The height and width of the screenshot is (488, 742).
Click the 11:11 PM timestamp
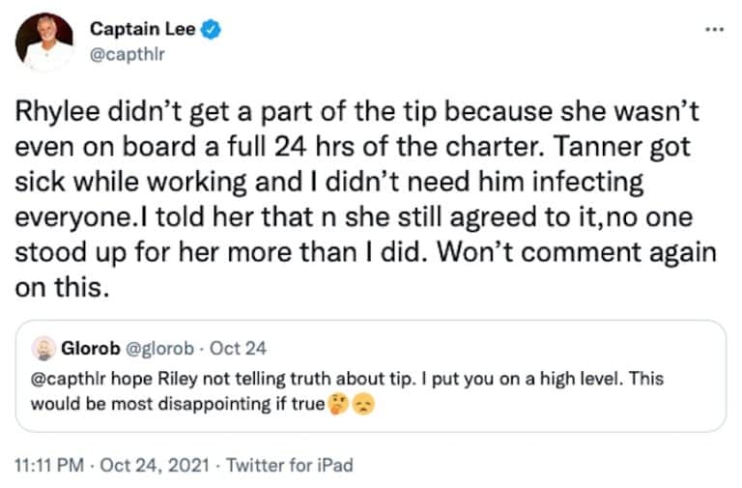coord(48,466)
